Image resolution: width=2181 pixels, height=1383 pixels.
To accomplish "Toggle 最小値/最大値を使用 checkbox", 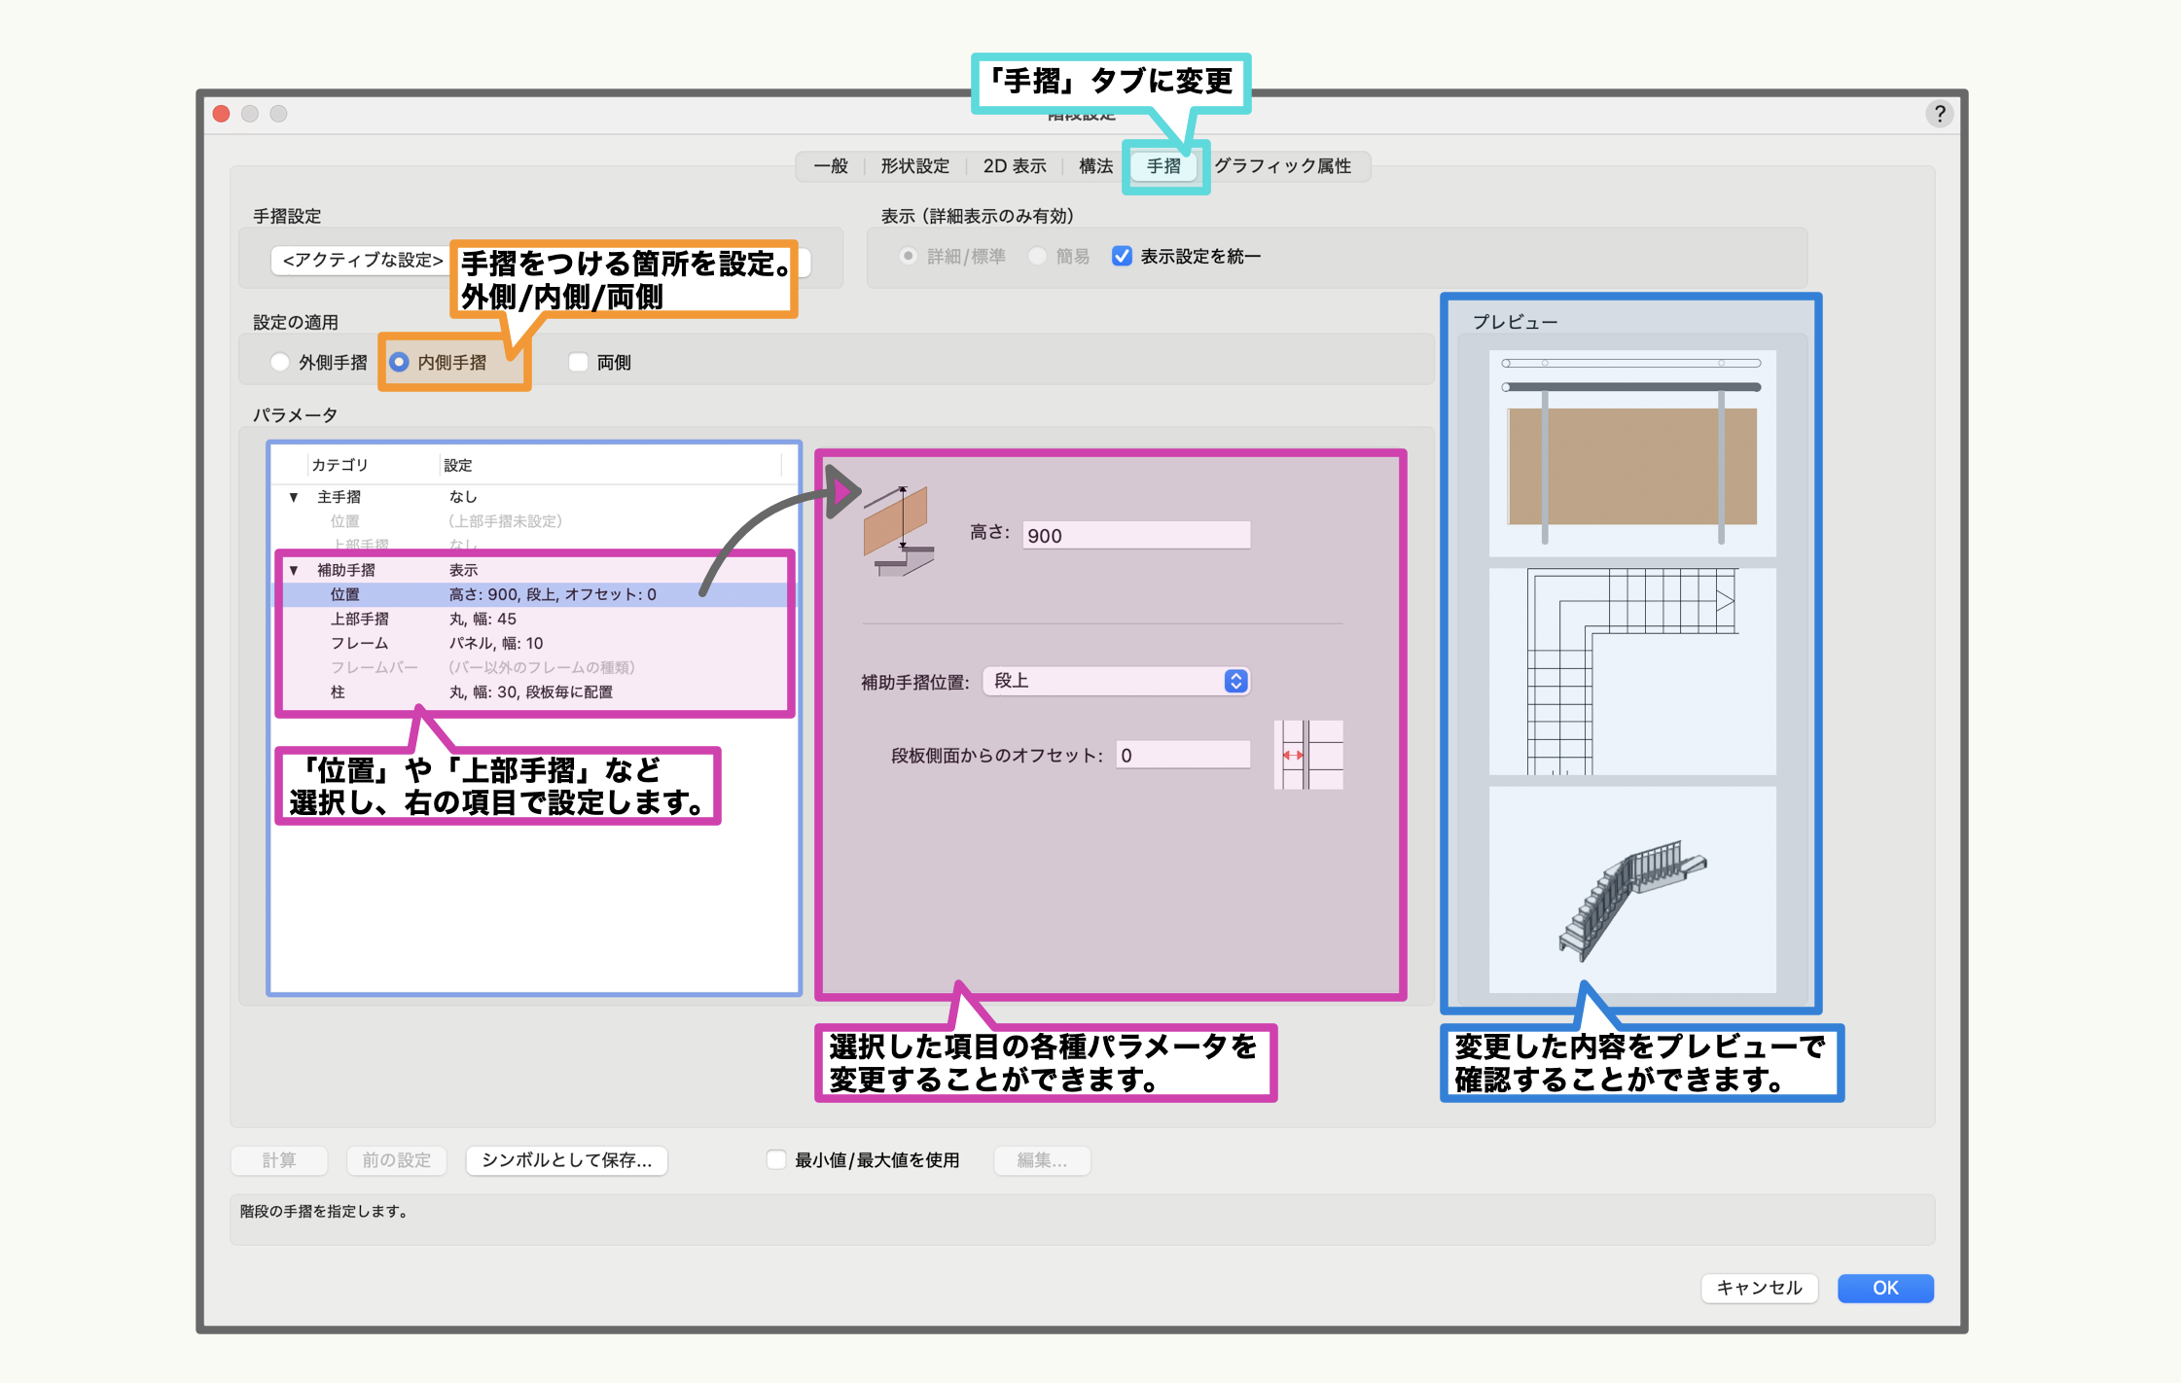I will [x=776, y=1159].
